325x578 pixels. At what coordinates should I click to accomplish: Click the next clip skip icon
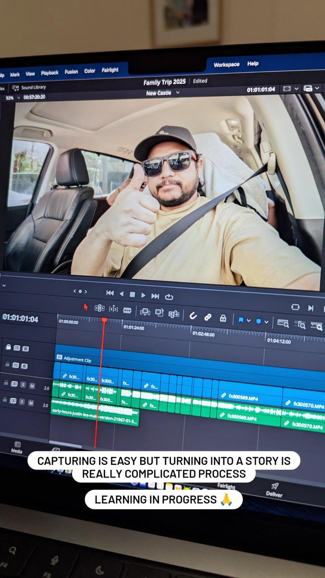click(311, 308)
